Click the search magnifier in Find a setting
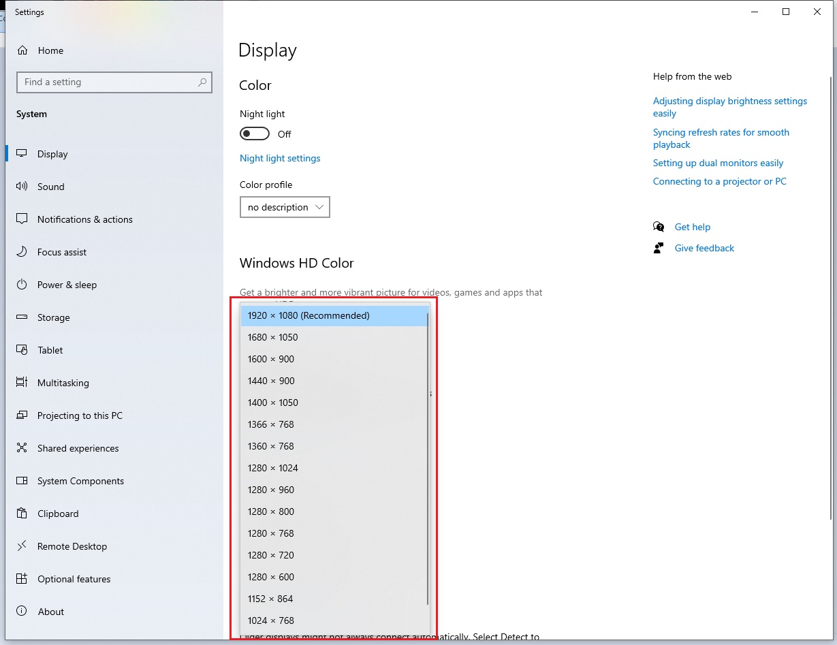Viewport: 837px width, 645px height. tap(202, 82)
